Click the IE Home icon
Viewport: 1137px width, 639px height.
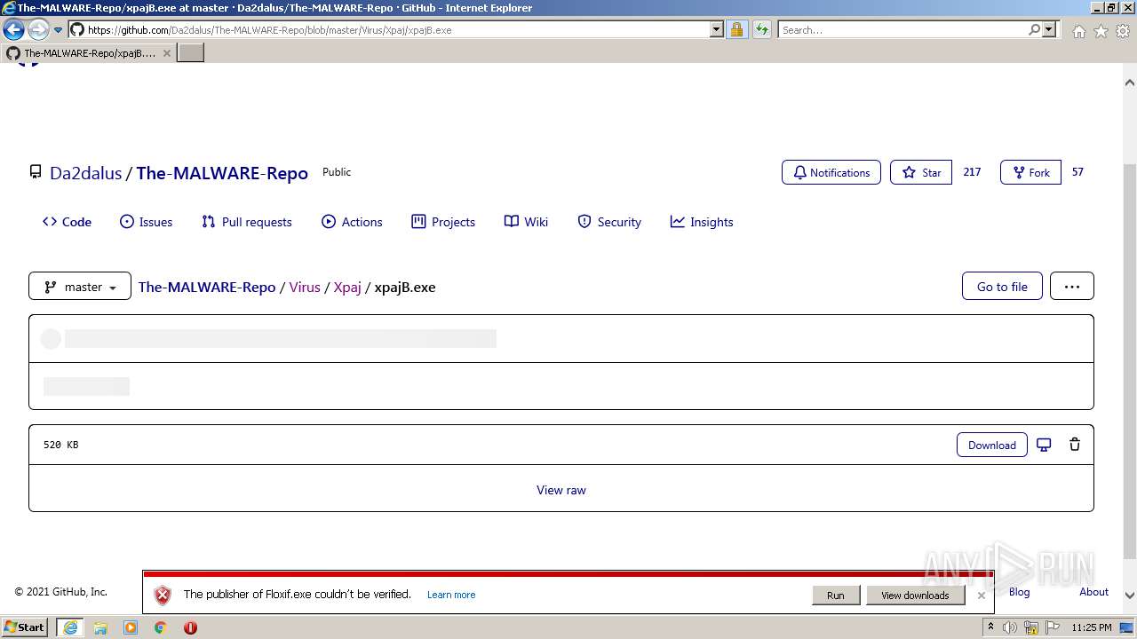pyautogui.click(x=1078, y=31)
